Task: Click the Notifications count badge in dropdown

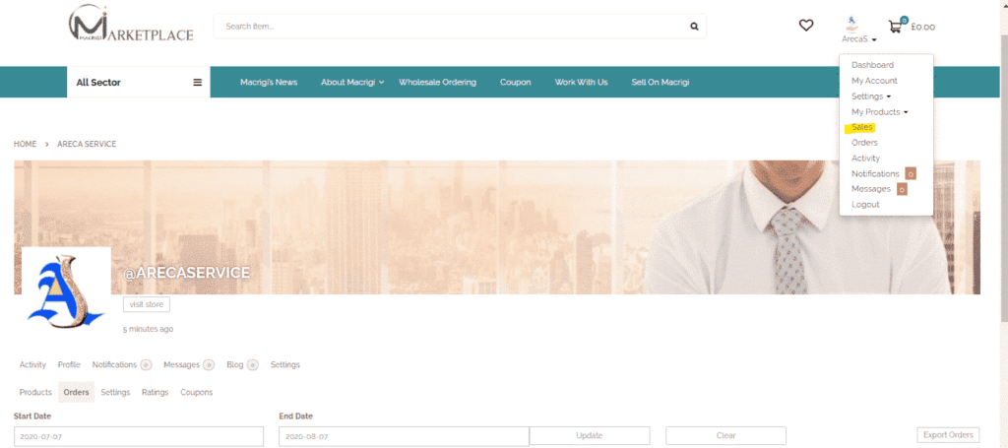Action: pos(911,173)
